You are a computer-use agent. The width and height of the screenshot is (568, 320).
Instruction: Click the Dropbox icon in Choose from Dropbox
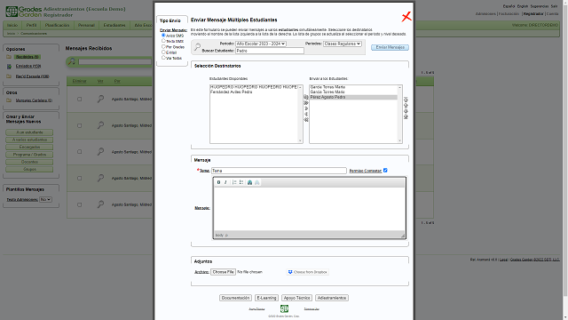click(290, 272)
